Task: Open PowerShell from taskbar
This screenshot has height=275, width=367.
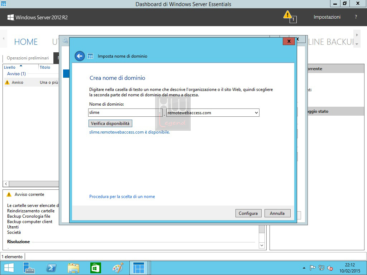Action: click(51, 268)
